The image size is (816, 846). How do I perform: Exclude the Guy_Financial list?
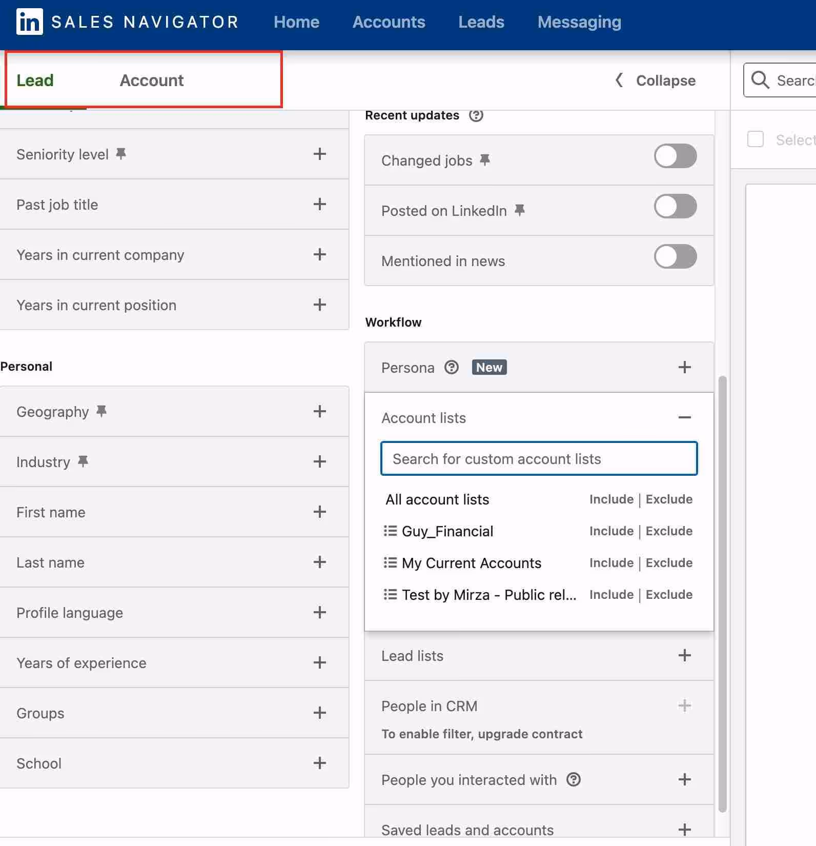(669, 531)
